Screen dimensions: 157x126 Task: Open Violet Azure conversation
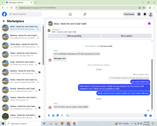pos(21,45)
